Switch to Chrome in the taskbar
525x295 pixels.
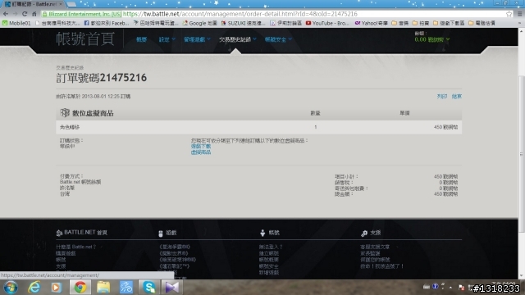[x=80, y=288]
